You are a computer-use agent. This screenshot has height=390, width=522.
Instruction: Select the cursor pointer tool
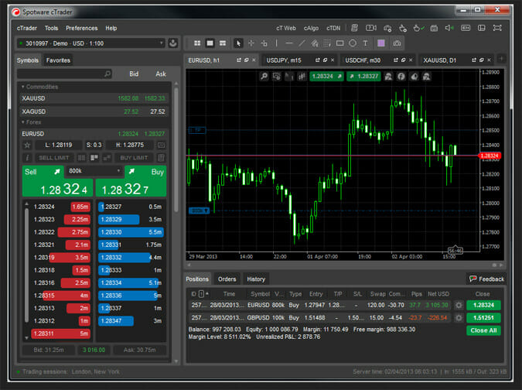coord(238,43)
